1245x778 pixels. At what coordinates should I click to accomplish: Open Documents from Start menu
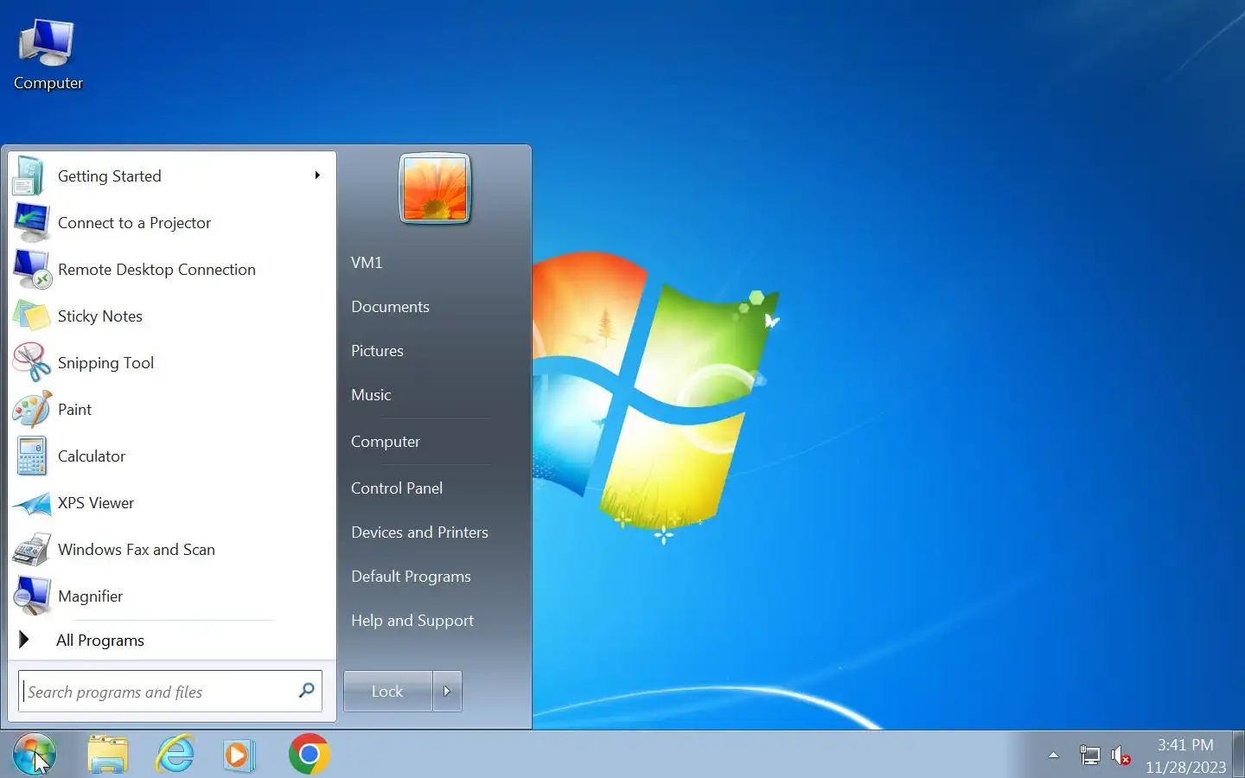pyautogui.click(x=390, y=307)
